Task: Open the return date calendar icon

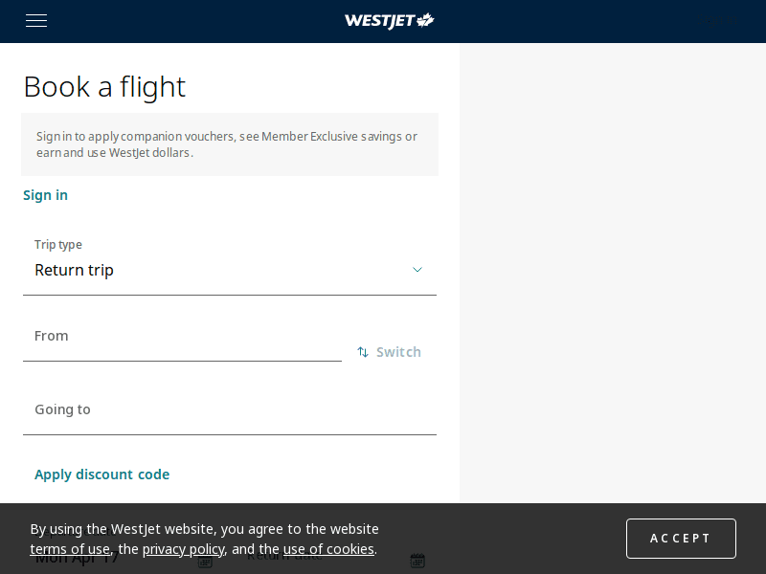Action: tap(417, 560)
